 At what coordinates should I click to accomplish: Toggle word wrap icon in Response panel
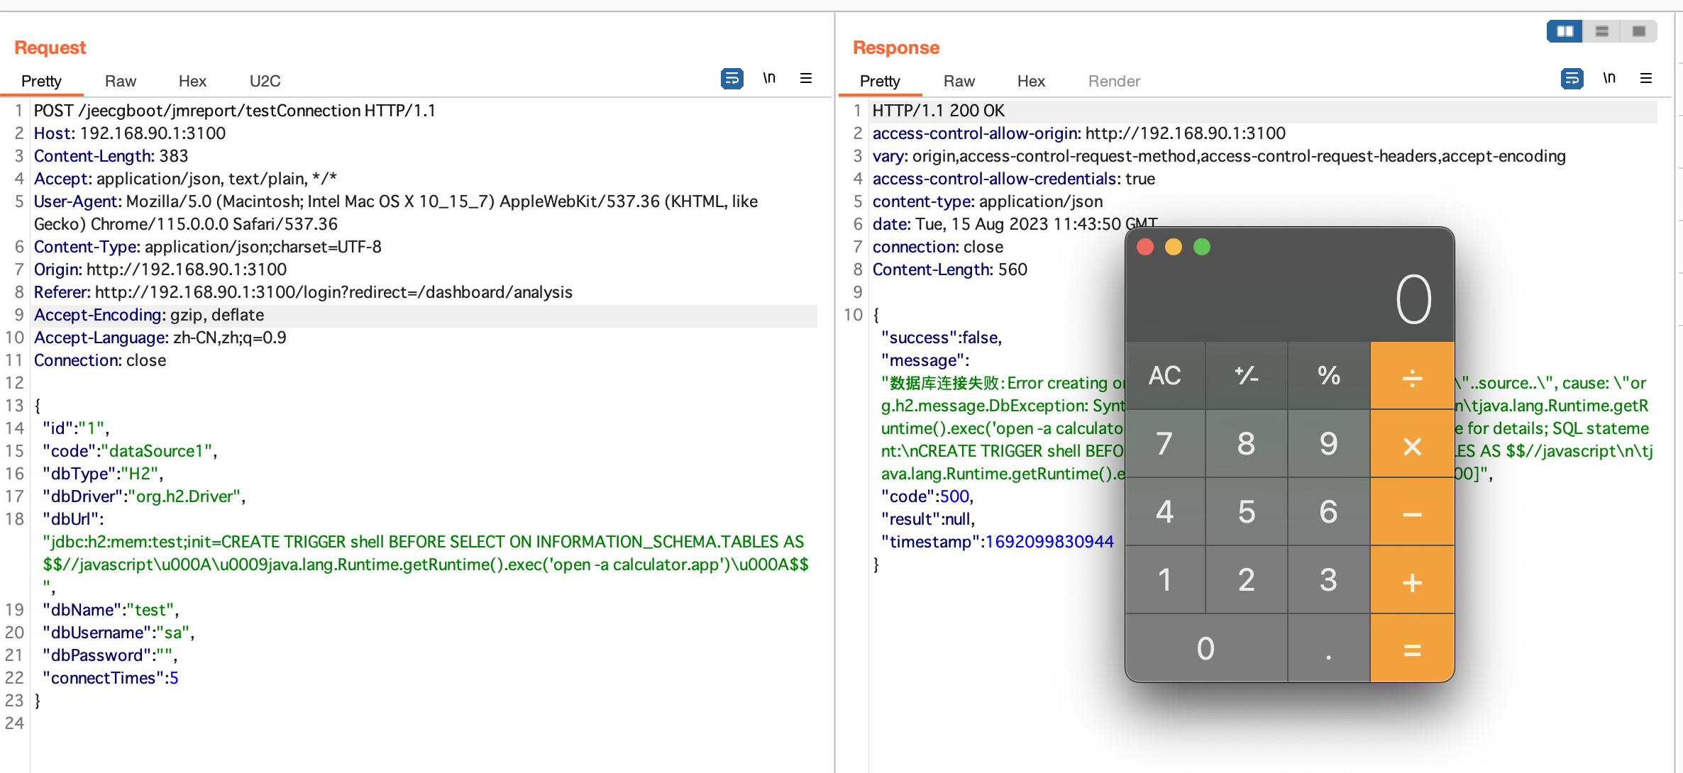[x=1572, y=78]
